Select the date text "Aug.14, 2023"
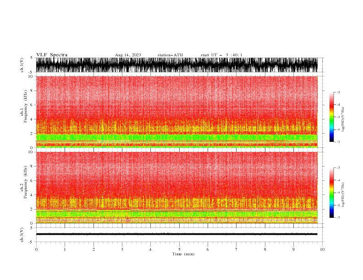 click(128, 55)
